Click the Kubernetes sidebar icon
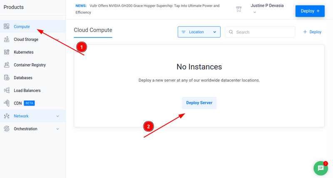 (7, 52)
